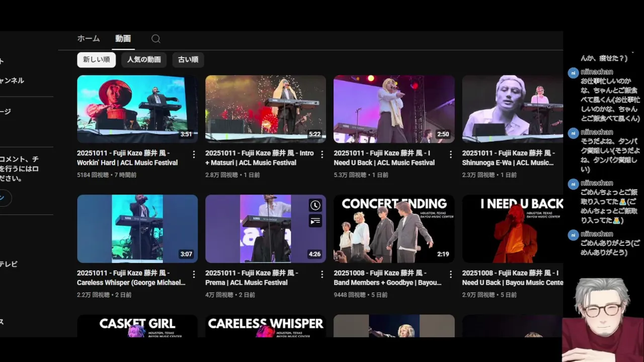Open I Need U Back | ACL title link
This screenshot has width=644, height=362.
(x=384, y=158)
